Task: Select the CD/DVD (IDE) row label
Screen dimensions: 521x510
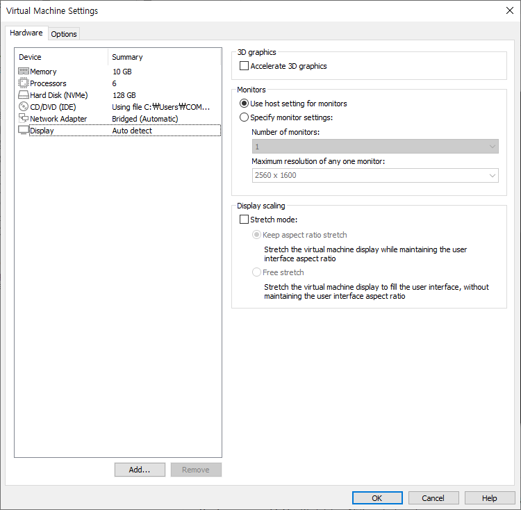Action: (x=53, y=107)
